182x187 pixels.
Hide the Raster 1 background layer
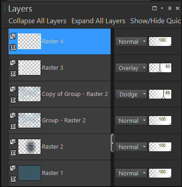[13, 179]
